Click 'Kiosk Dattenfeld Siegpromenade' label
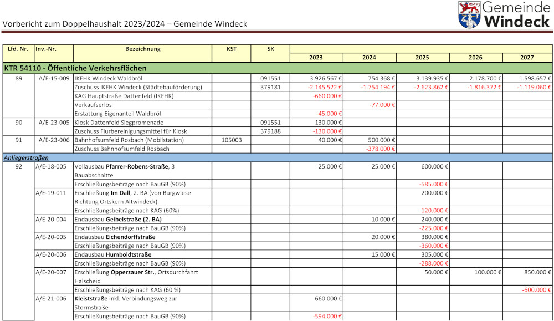The width and height of the screenshot is (554, 321). point(119,123)
